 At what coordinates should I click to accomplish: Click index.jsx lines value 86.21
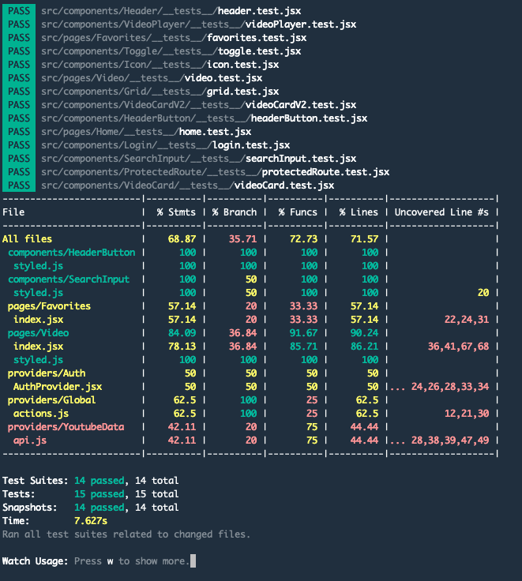[364, 347]
